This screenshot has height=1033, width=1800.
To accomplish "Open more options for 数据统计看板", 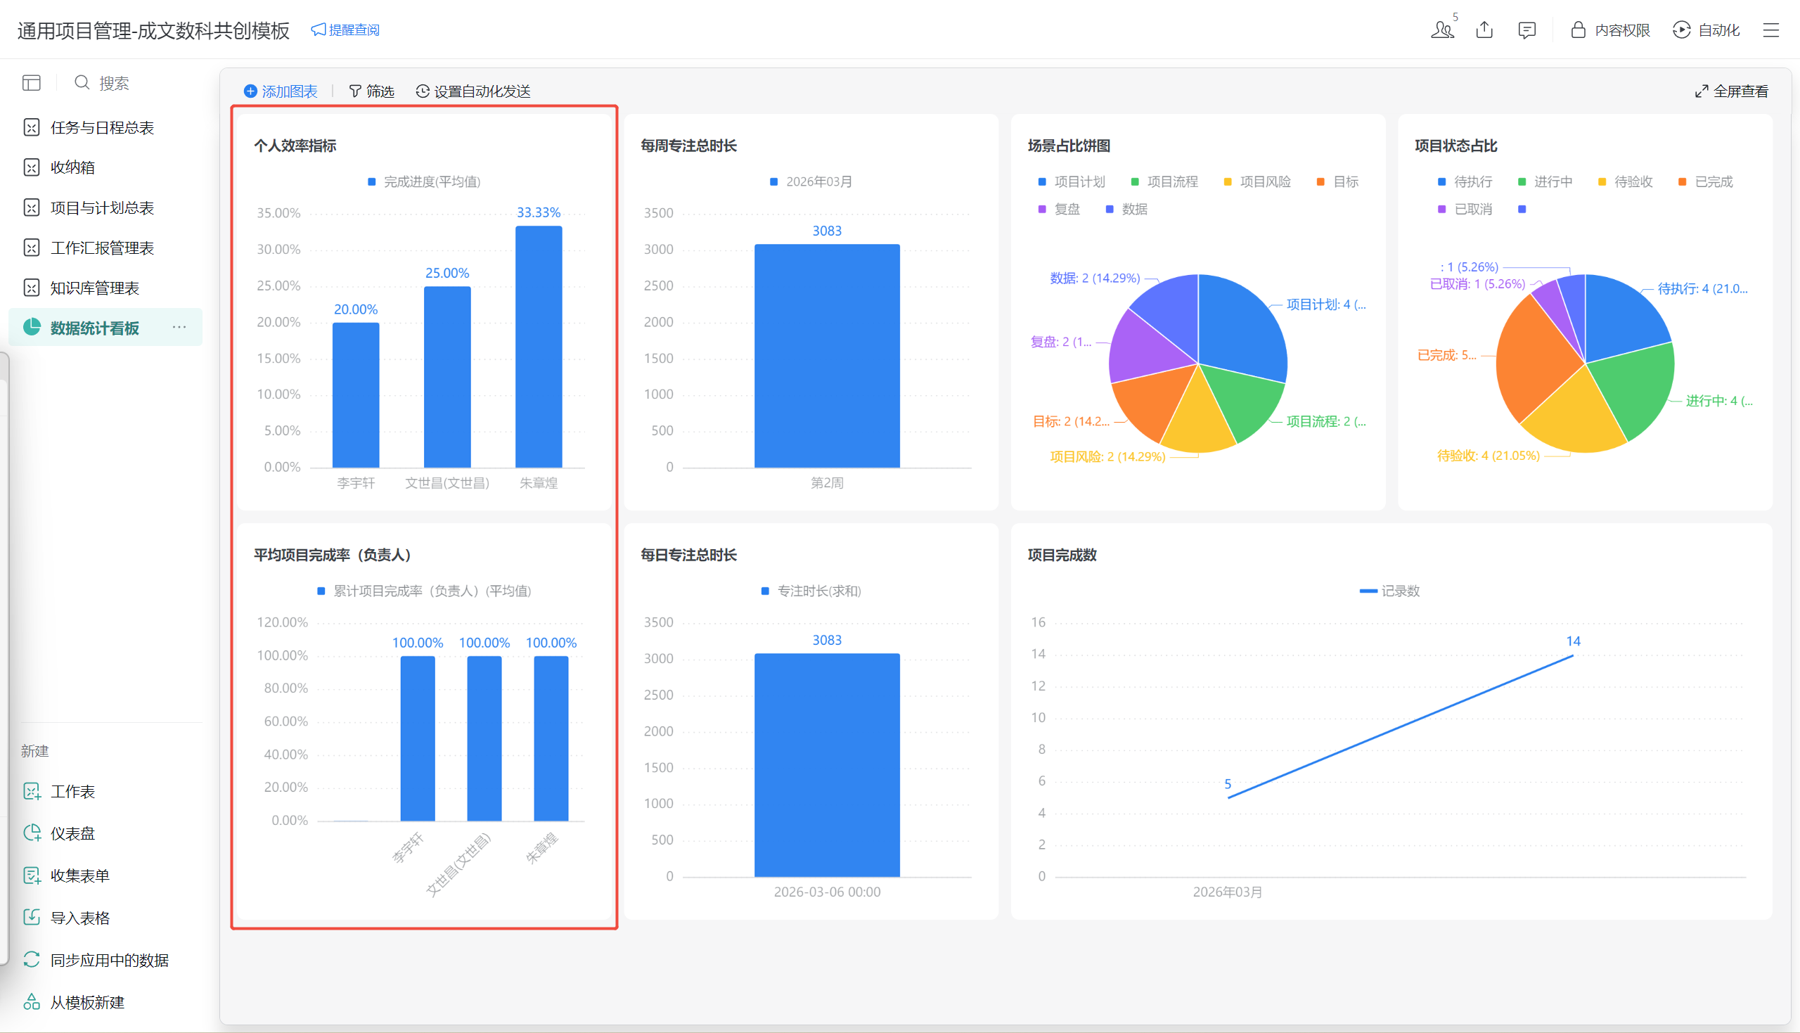I will [x=179, y=327].
